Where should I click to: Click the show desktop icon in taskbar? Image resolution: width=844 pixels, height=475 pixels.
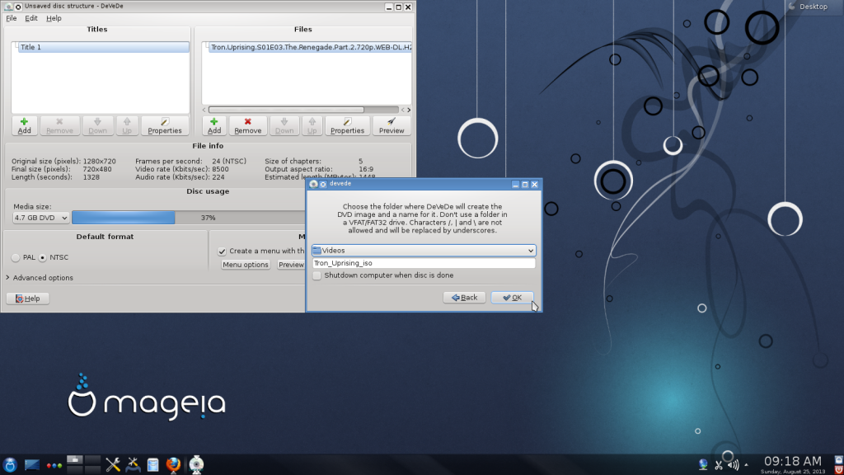[32, 464]
